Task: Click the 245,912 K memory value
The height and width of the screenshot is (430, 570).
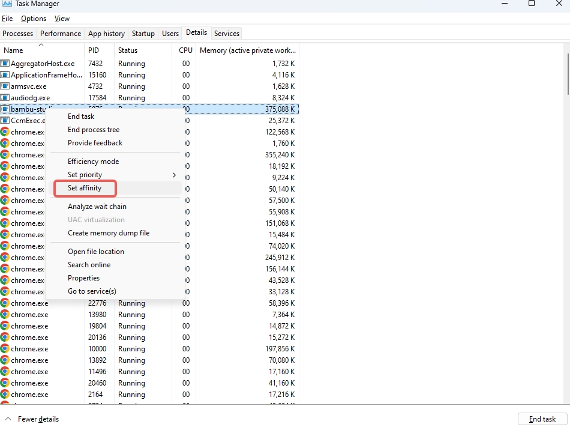Action: pyautogui.click(x=280, y=258)
